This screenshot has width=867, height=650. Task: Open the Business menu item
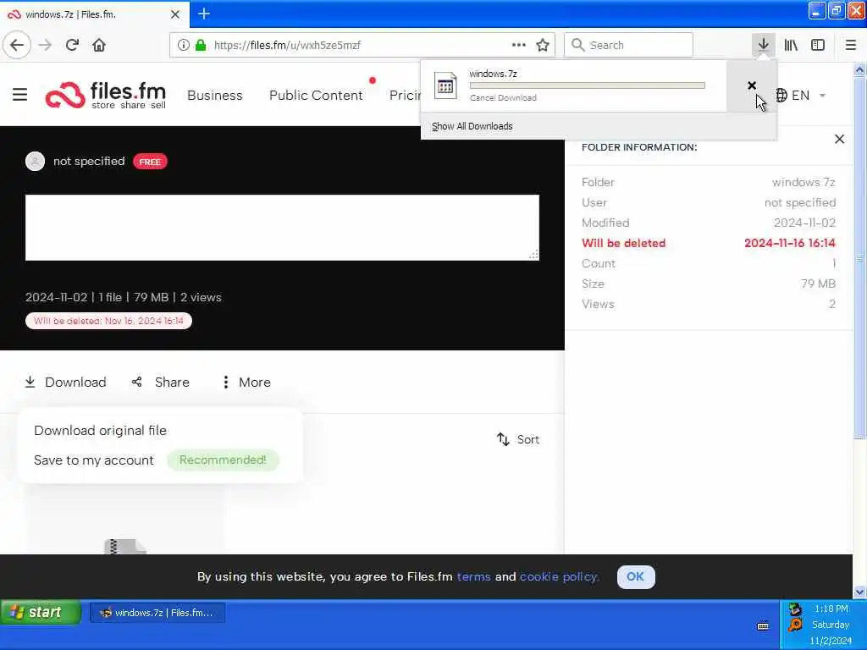(x=214, y=95)
